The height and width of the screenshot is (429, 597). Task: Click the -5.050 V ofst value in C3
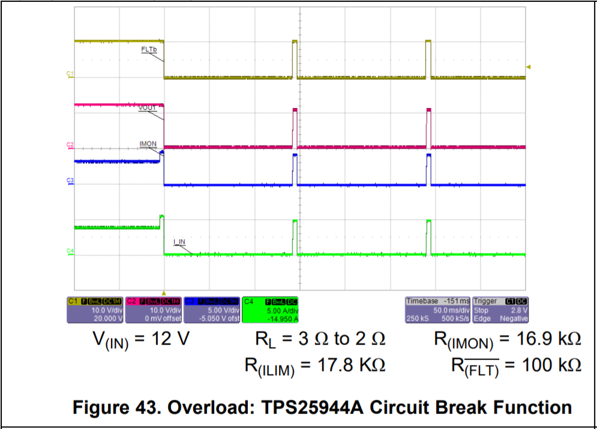[220, 318]
